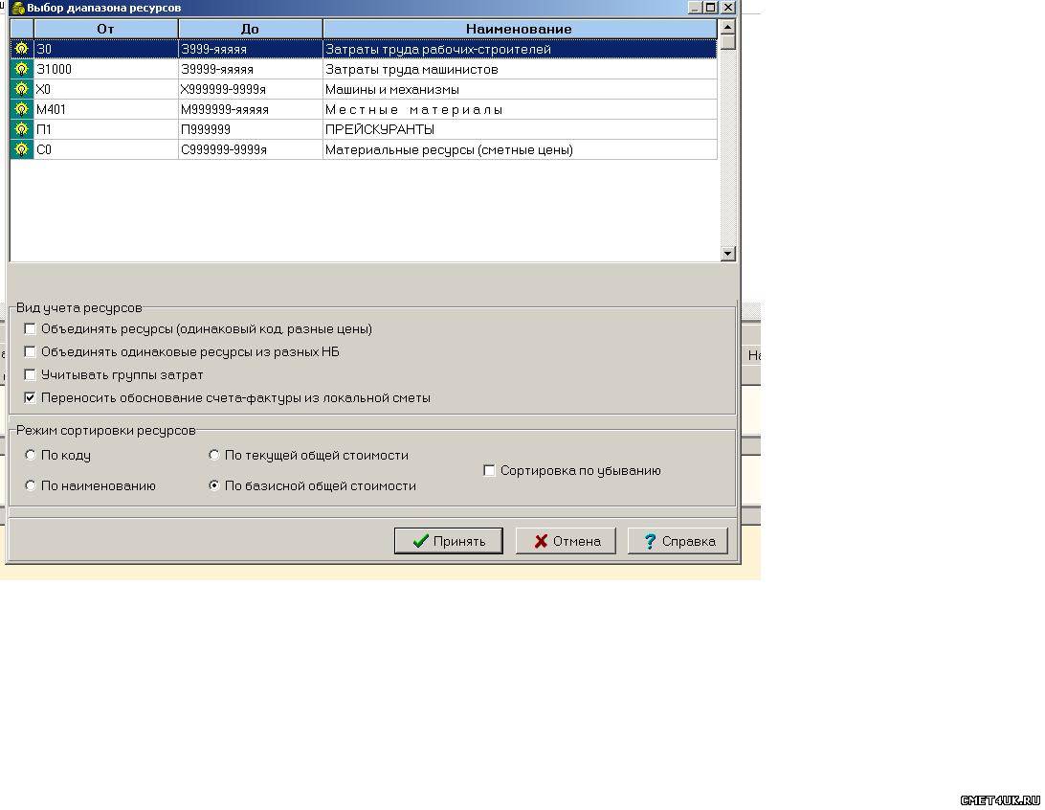Click the list scrollbar up arrow
The height and width of the screenshot is (810, 1045).
pos(727,27)
